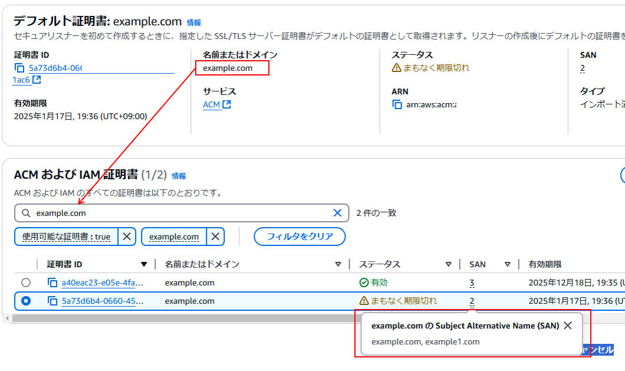The image size is (625, 371).
Task: Click SAN value 2 in default certificate panel
Action: [583, 68]
